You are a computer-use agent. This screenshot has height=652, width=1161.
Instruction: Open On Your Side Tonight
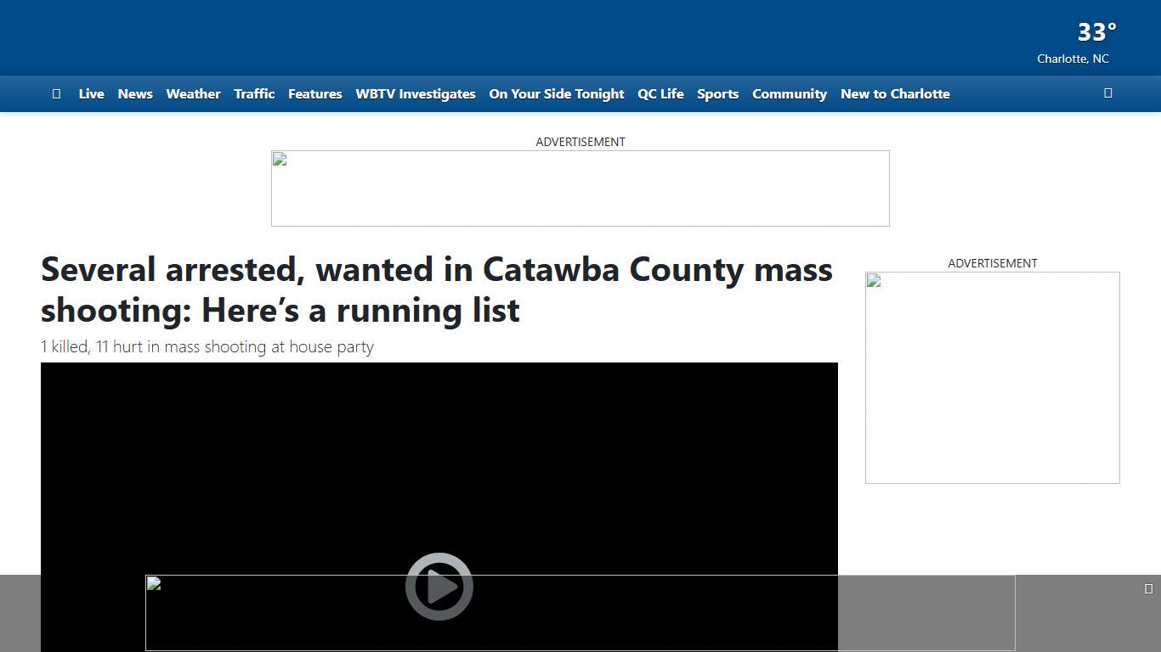tap(557, 94)
